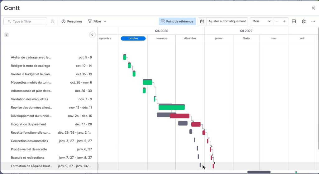Toggle the Point de référence baseline

tap(177, 21)
